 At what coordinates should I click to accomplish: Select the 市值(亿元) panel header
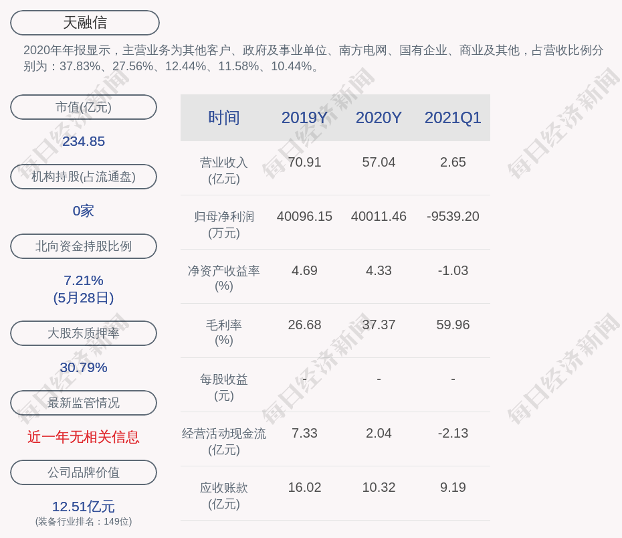[83, 106]
